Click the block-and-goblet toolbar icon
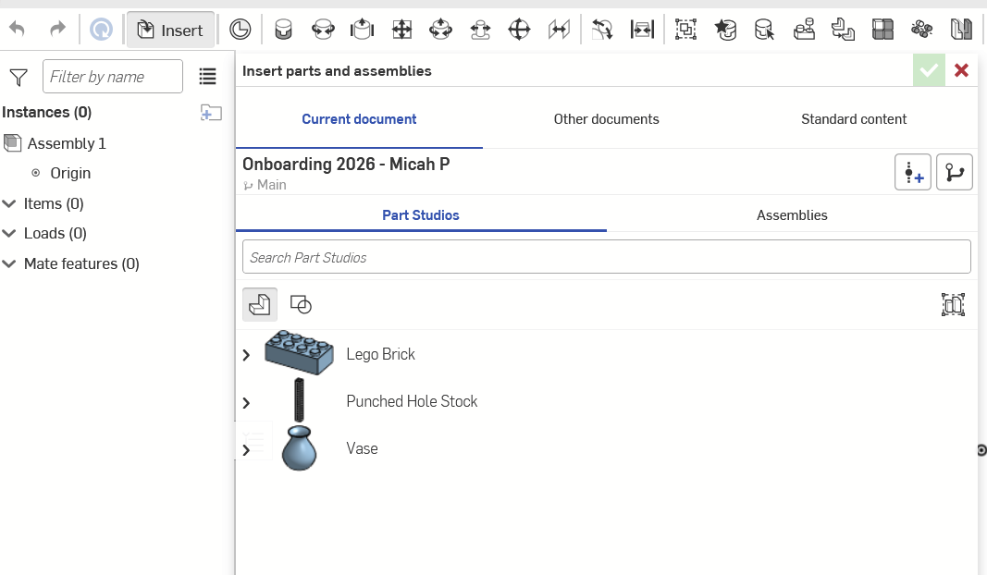Image resolution: width=987 pixels, height=575 pixels. pos(804,29)
